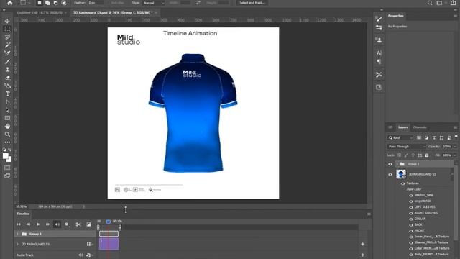The height and width of the screenshot is (259, 460).
Task: Select the Type tool
Action: tap(7, 94)
